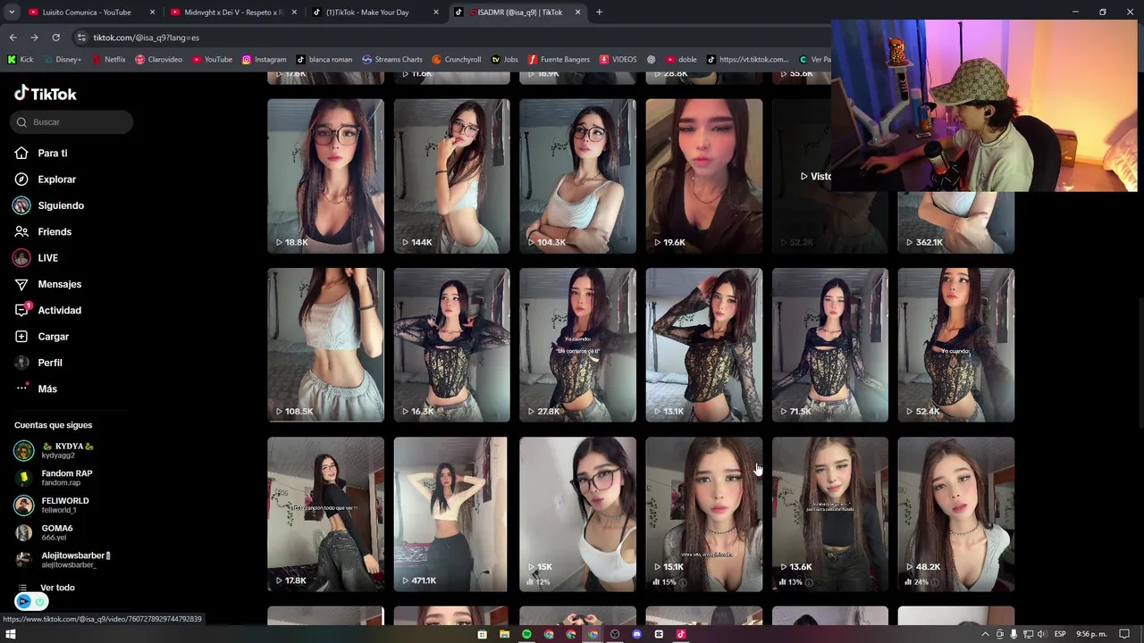Open the video with 104.3K views

click(577, 176)
